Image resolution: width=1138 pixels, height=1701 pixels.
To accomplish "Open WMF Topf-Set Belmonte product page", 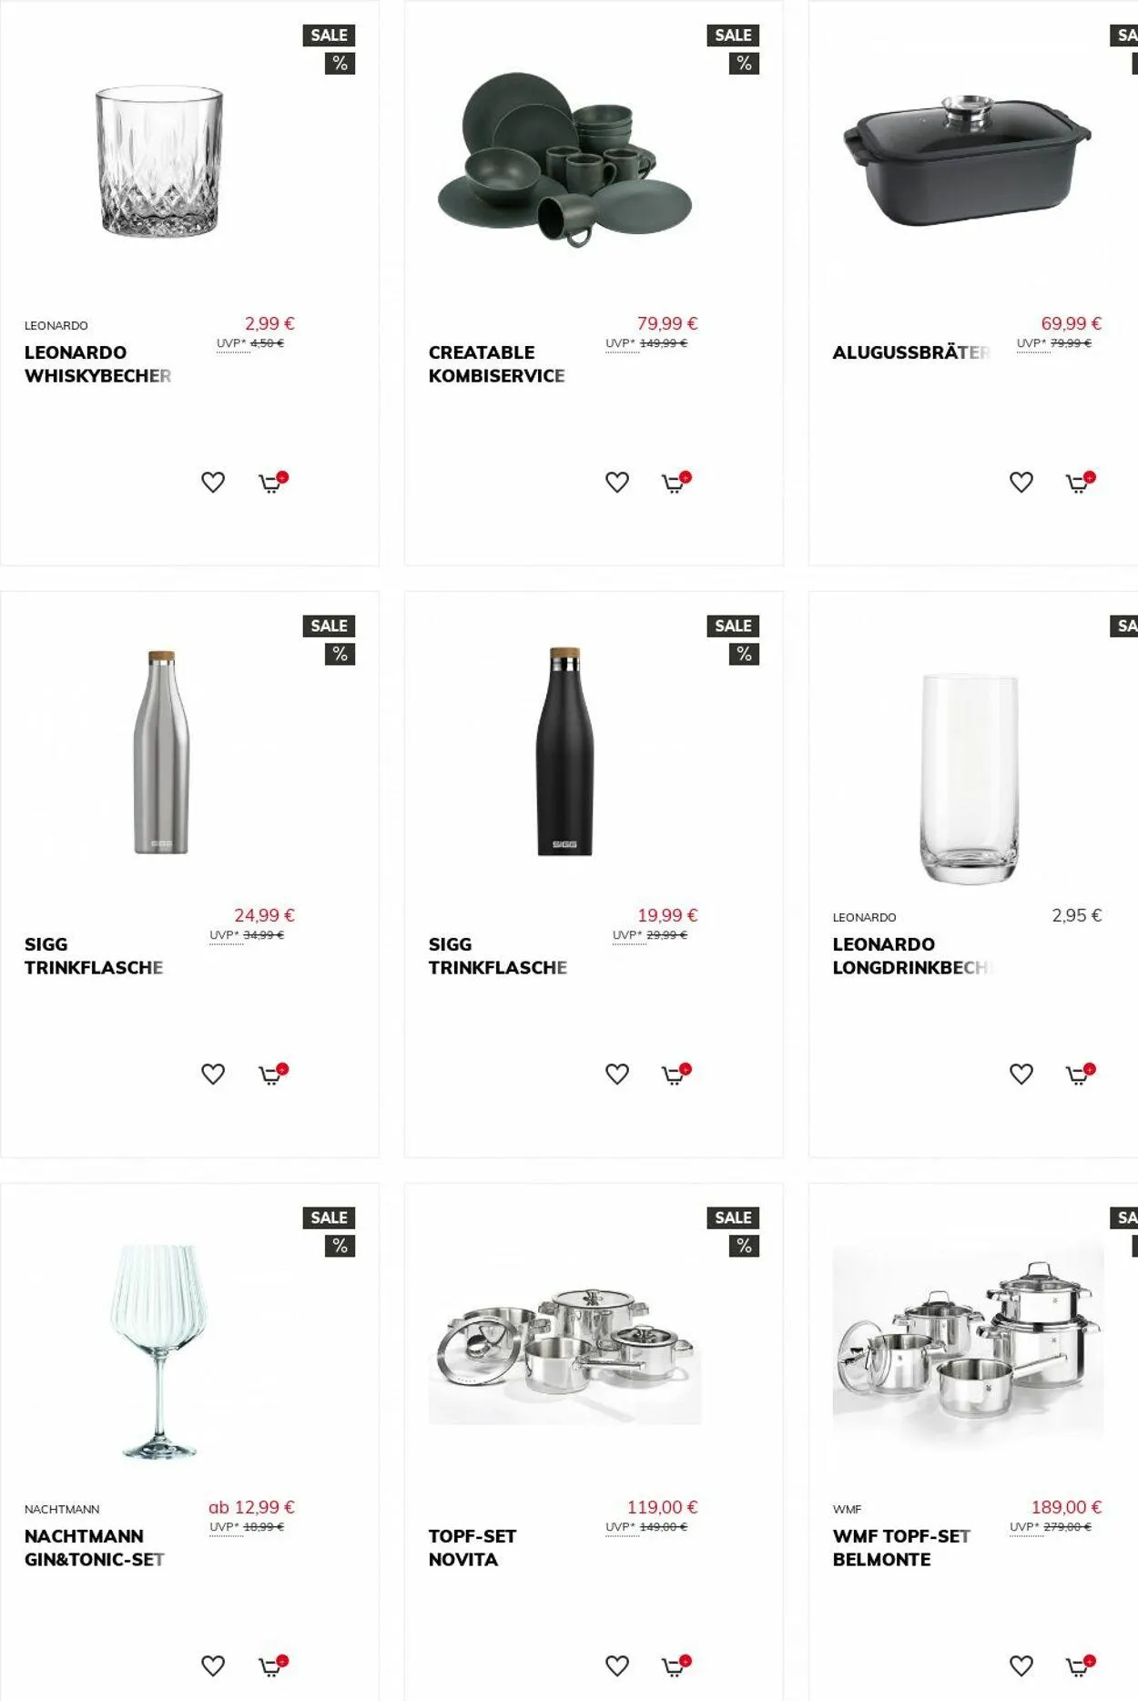I will click(x=901, y=1548).
